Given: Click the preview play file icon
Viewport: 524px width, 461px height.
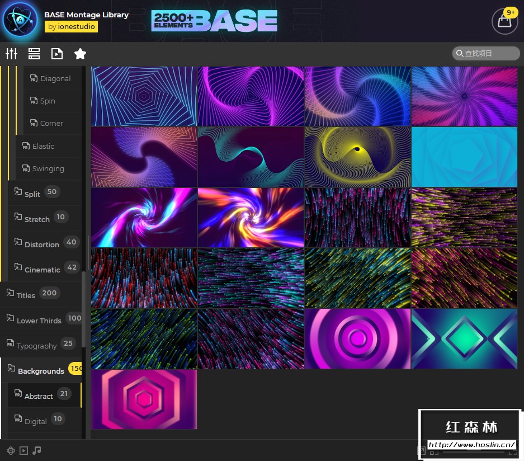Looking at the screenshot, I should click(x=57, y=54).
